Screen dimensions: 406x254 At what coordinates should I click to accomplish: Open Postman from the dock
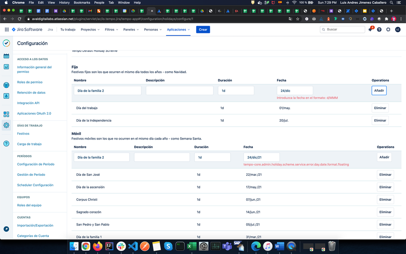(145, 246)
